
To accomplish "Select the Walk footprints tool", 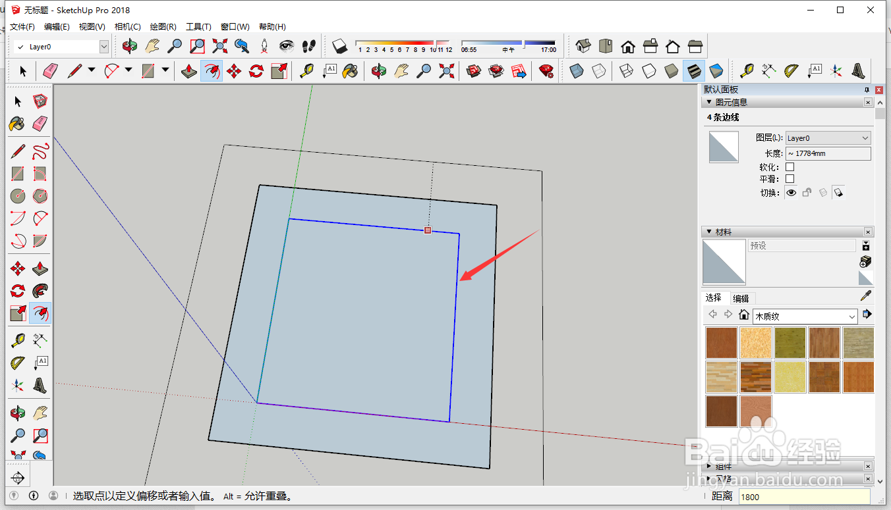I will click(308, 46).
